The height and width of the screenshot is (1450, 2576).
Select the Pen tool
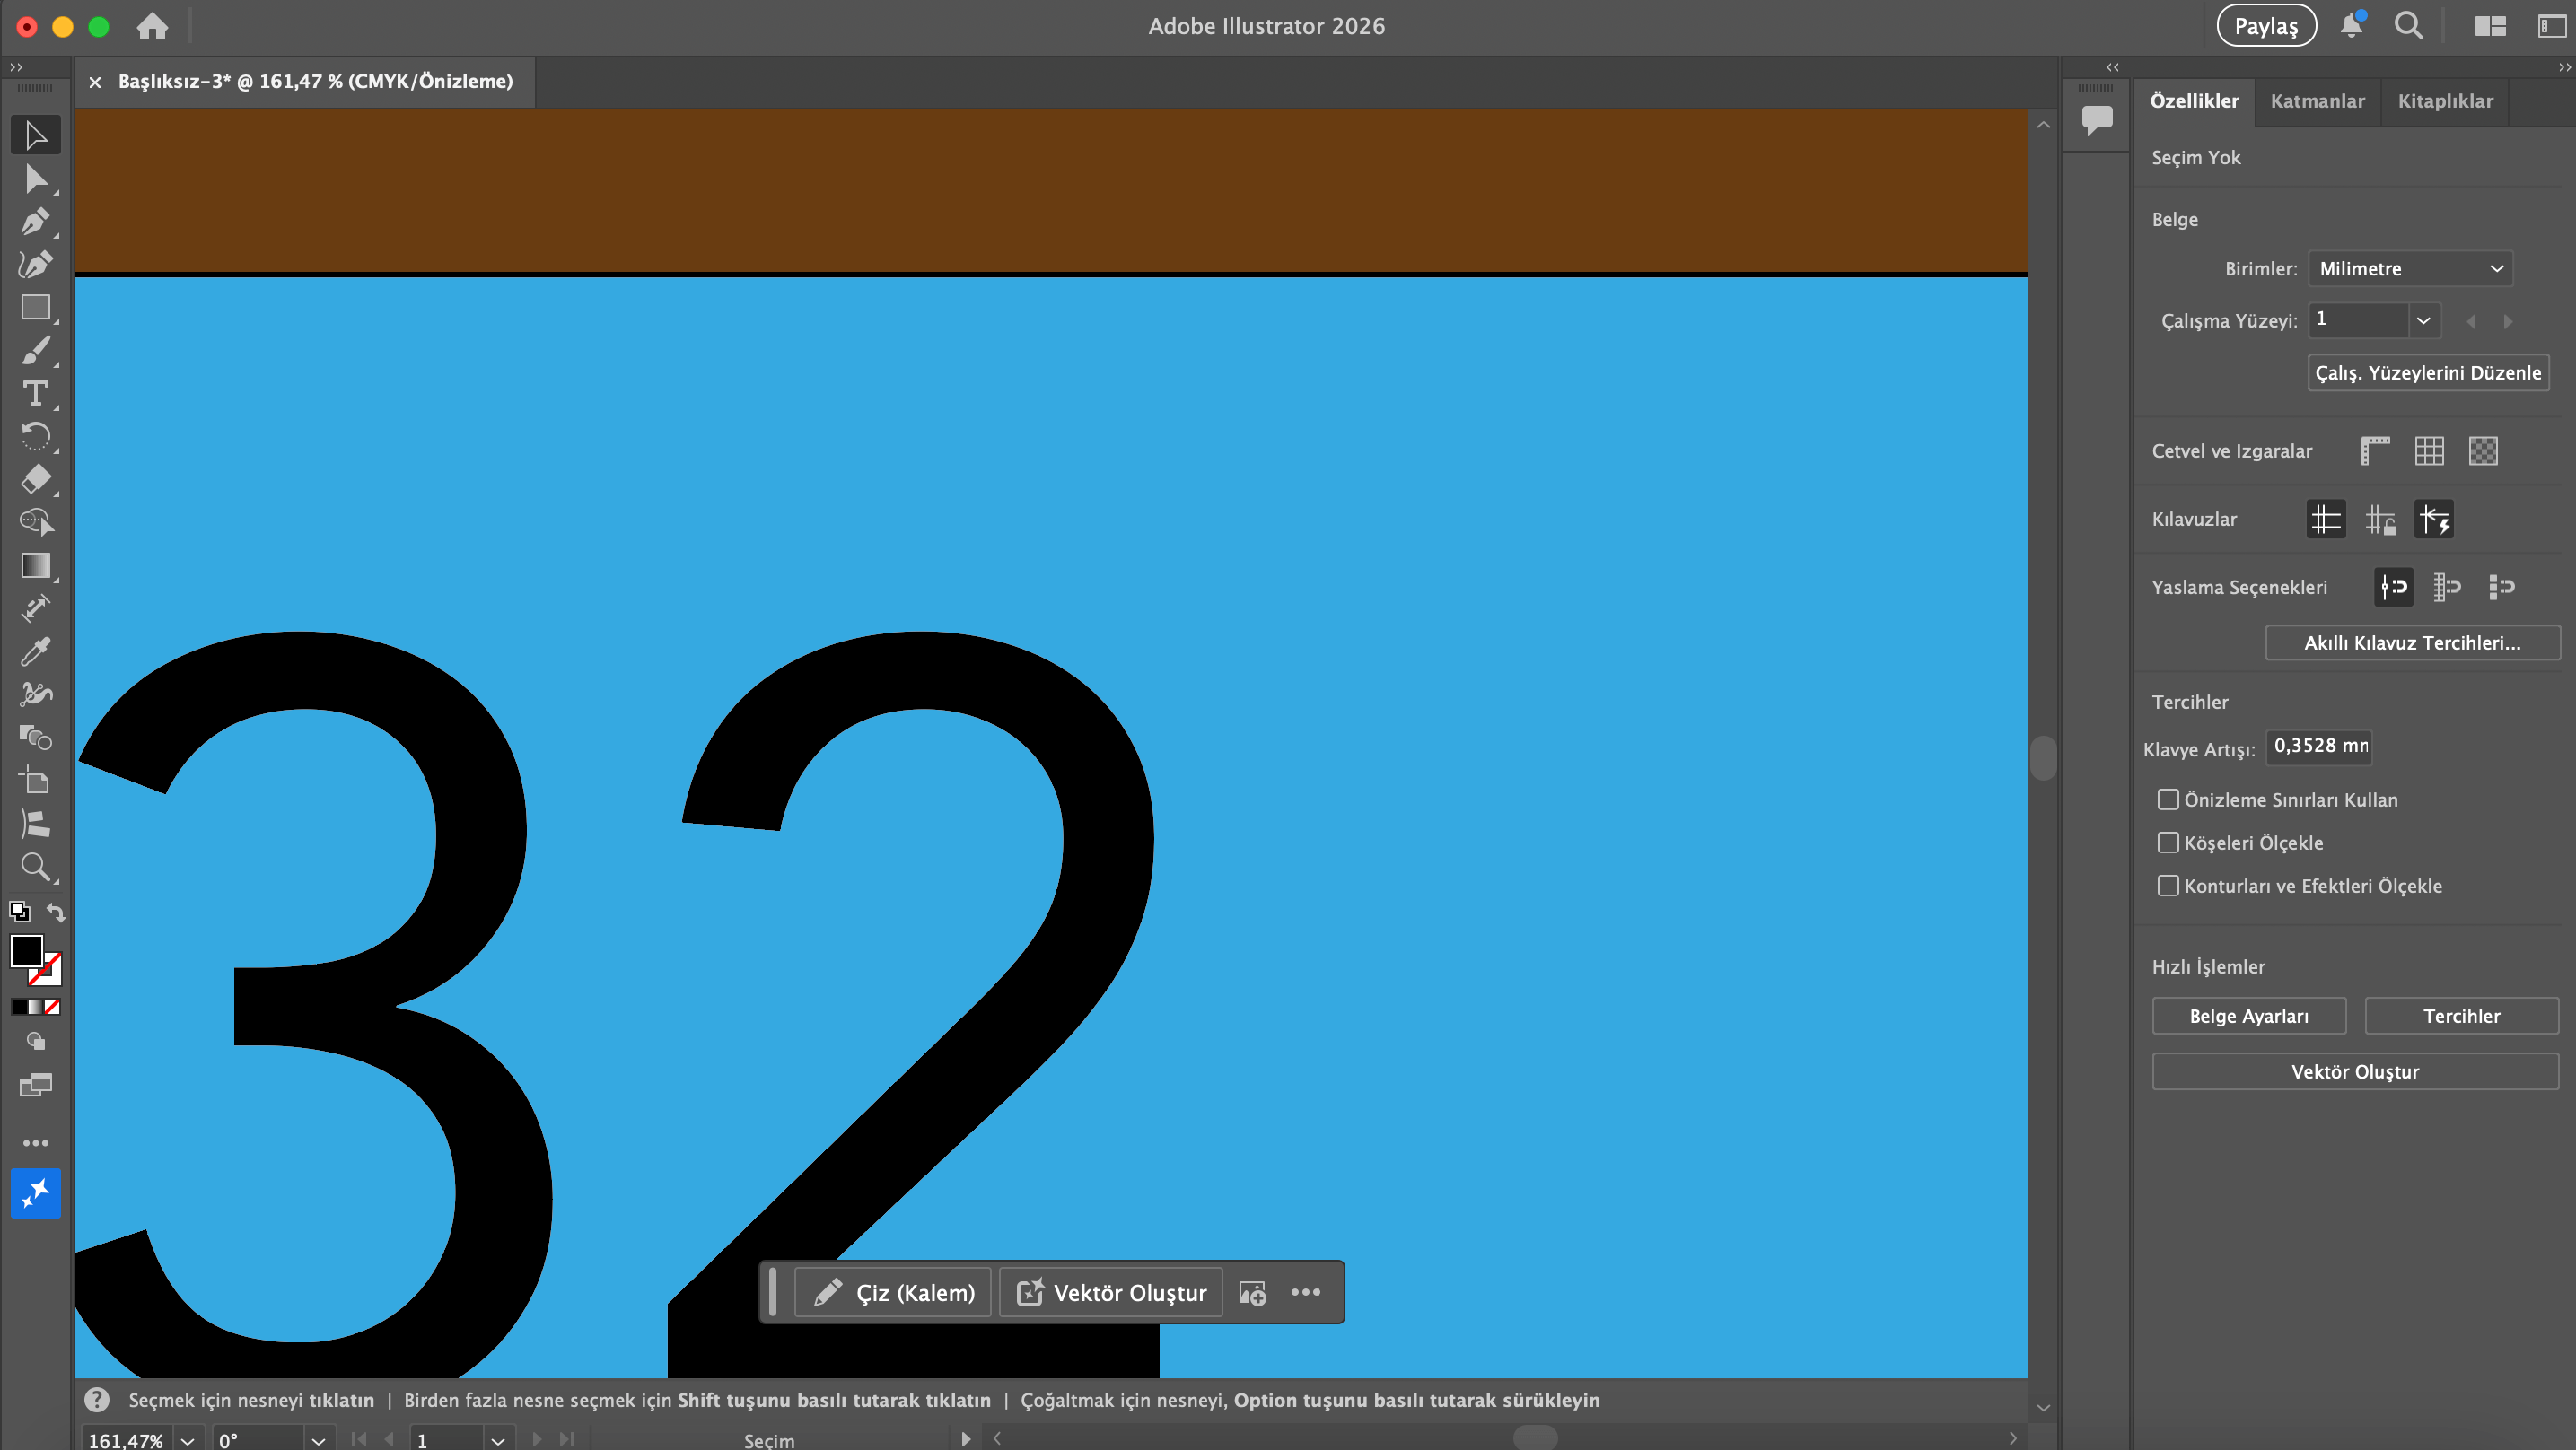click(x=35, y=221)
